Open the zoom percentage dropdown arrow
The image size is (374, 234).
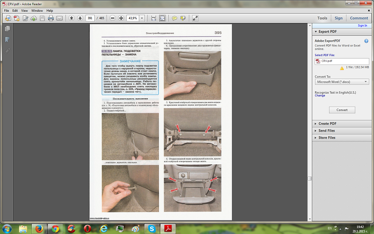tap(142, 18)
